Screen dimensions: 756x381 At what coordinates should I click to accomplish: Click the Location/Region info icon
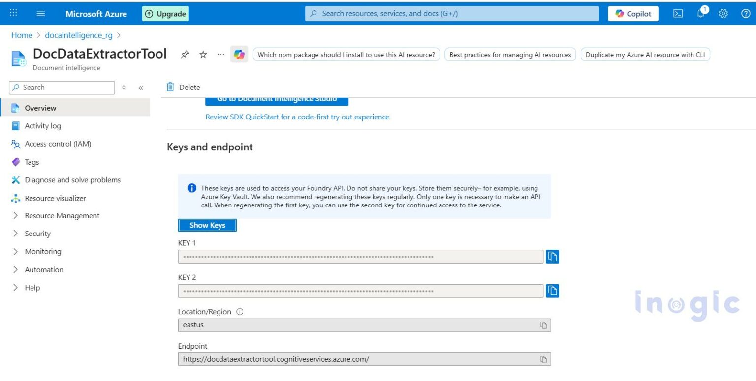[x=240, y=312]
